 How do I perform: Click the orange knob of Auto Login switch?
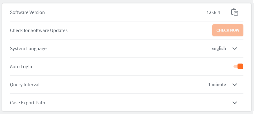click(x=240, y=66)
